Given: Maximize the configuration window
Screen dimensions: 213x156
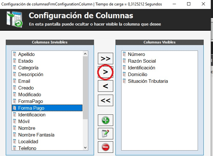Looking at the screenshot, I should tap(189, 4).
